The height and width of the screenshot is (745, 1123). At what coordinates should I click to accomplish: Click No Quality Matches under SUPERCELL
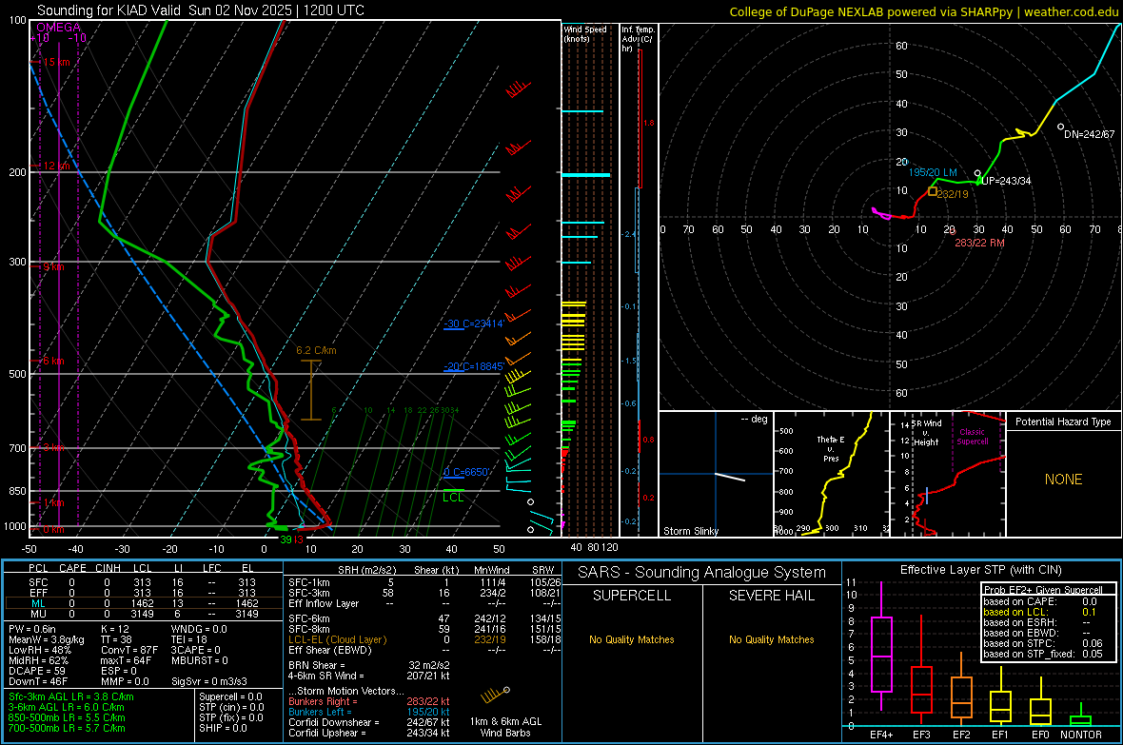(x=632, y=639)
